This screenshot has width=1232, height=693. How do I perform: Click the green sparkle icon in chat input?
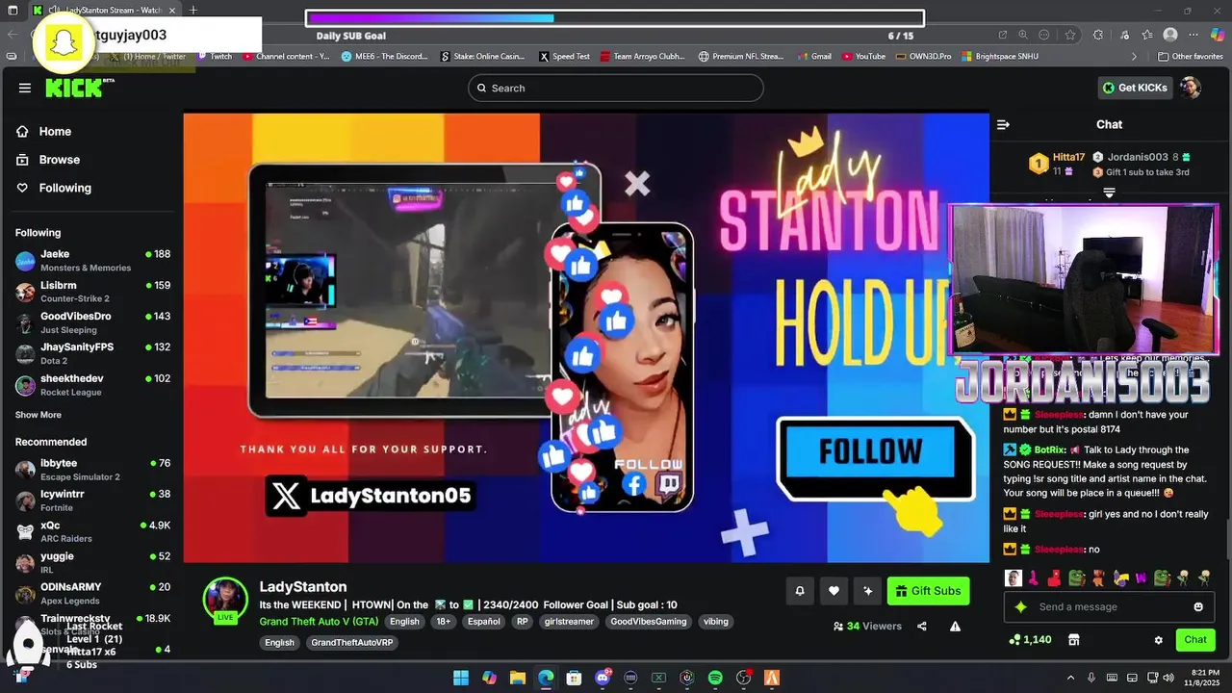(x=1021, y=607)
